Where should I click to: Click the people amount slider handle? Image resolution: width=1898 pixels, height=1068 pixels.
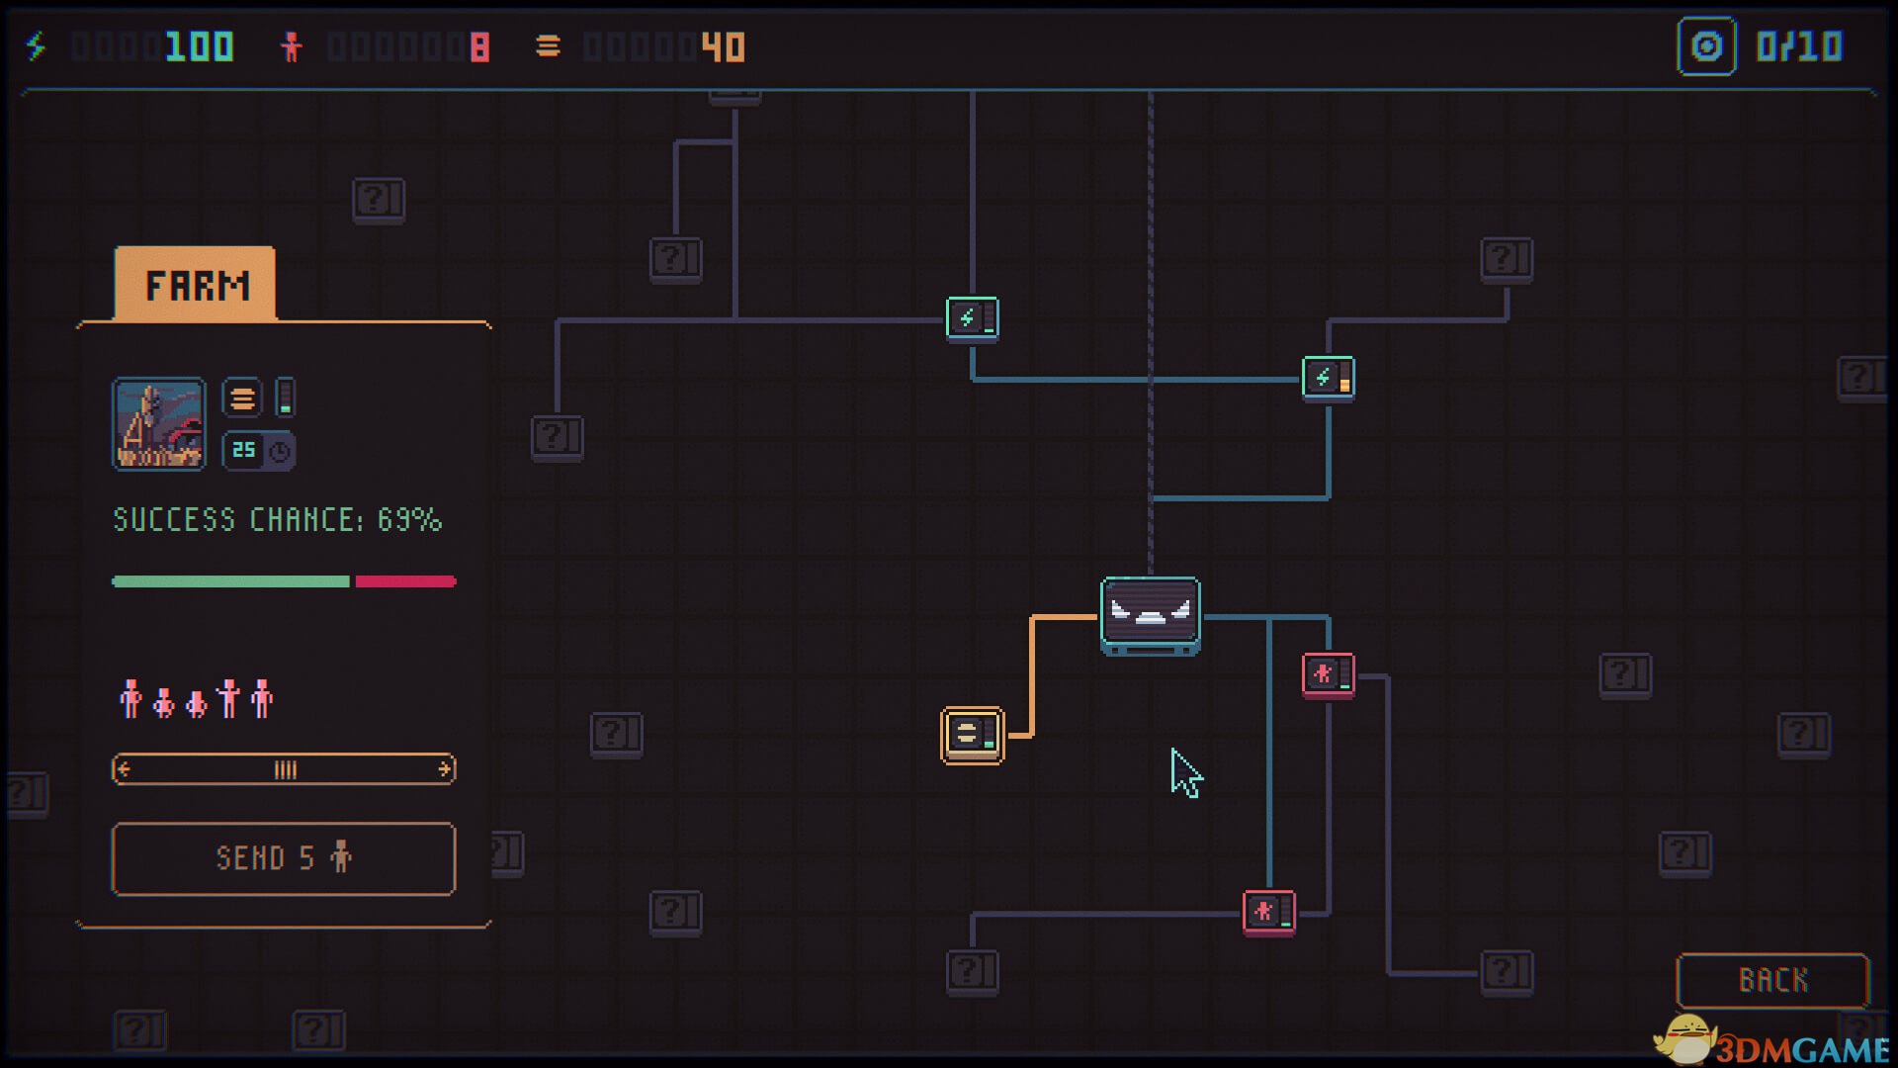click(285, 769)
